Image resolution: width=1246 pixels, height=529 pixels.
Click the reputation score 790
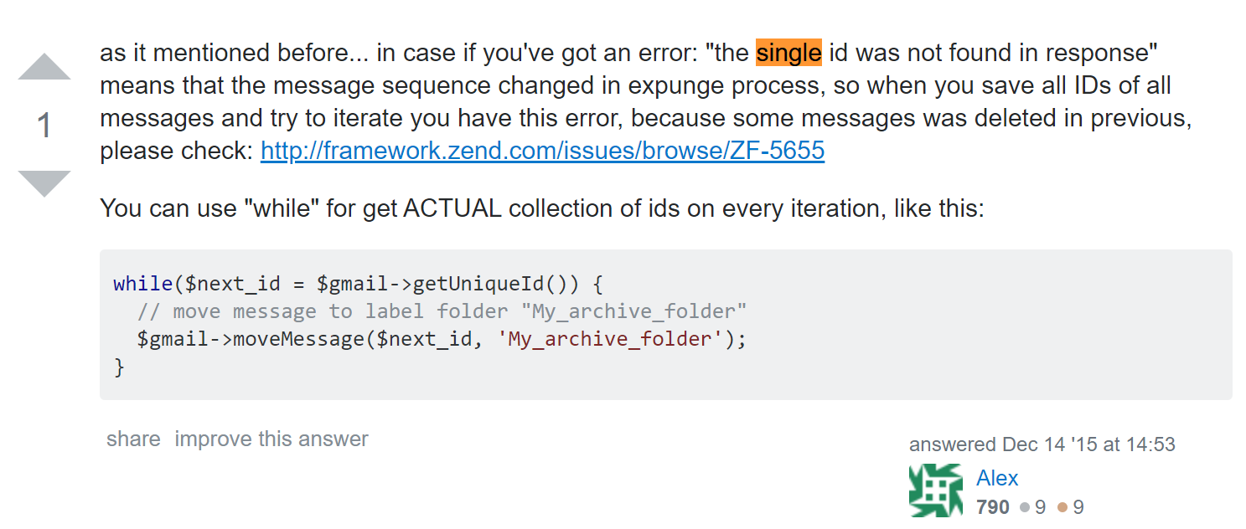(x=993, y=506)
